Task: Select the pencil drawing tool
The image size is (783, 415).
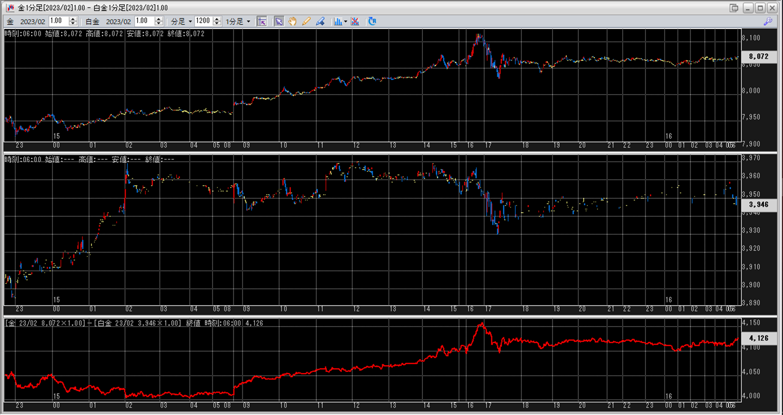Action: [306, 21]
